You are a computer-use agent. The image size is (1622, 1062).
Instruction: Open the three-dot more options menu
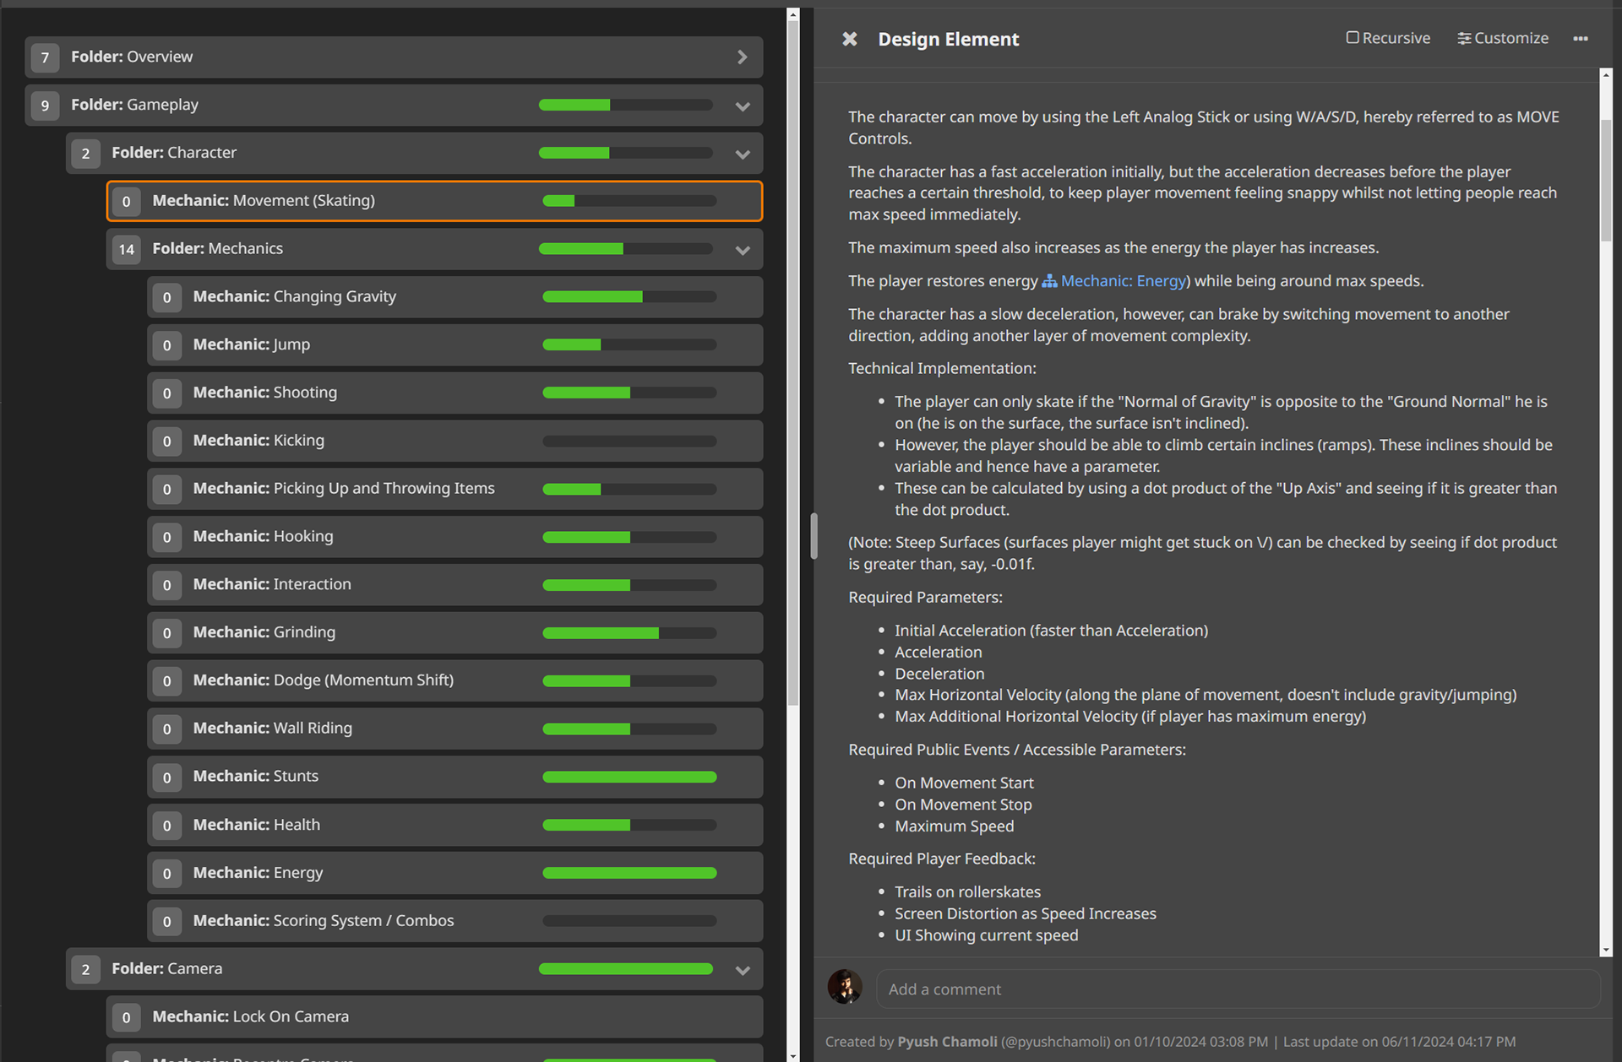(x=1581, y=39)
